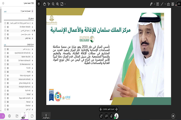Image resolution: width=181 pixels, height=120 pixels.
Task: Select attendee Dr.Abeer Alotaibi
Action: pos(19,27)
